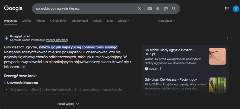Switch to the Wiadomości tab
The image size is (240, 109).
(79, 21)
